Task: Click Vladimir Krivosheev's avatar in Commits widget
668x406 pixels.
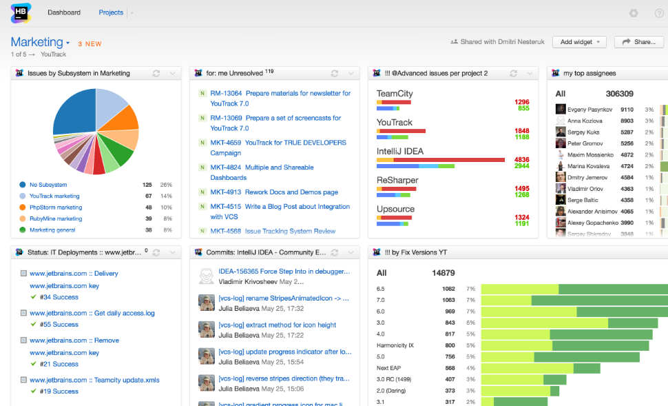Action: tap(207, 276)
